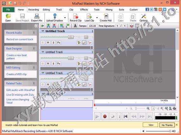Image resolution: width=181 pixels, height=135 pixels.
Task: Click Record on current track link
Action: 20,39
